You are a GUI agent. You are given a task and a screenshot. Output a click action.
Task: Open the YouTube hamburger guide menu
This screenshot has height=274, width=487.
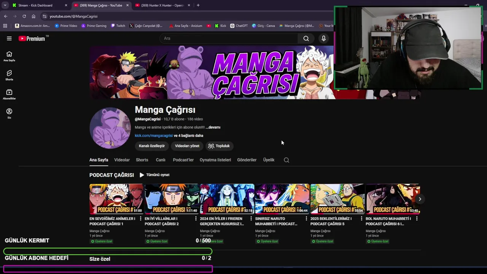point(9,38)
